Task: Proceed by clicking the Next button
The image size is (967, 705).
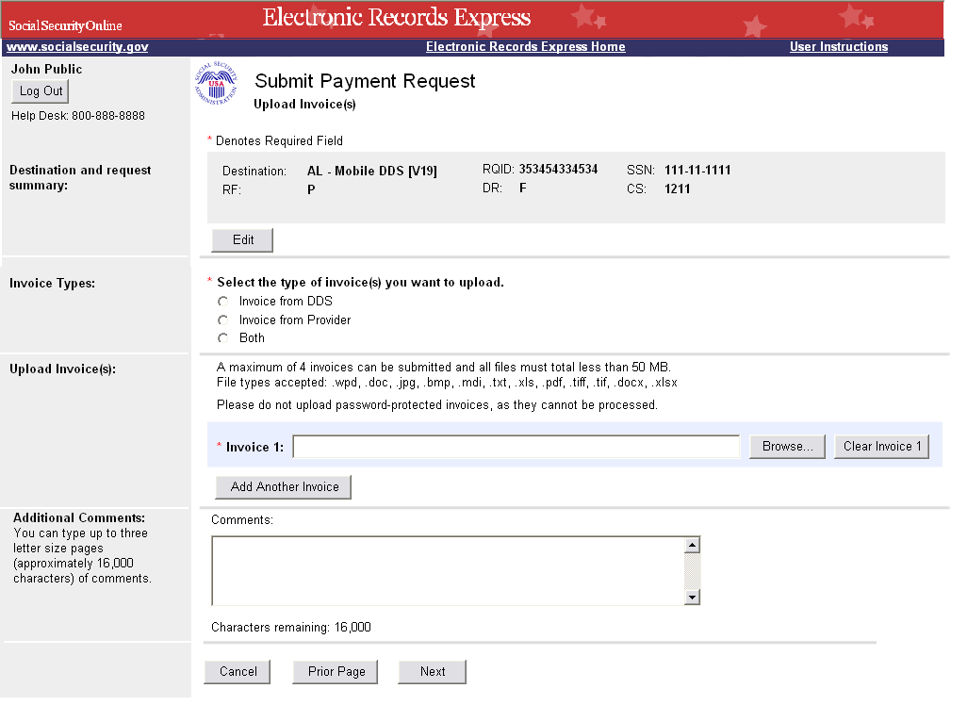Action: coord(433,672)
